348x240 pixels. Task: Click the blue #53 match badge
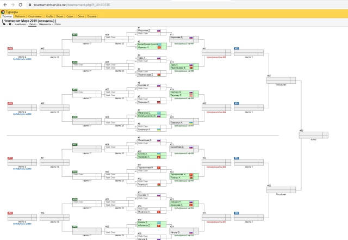coord(237,49)
